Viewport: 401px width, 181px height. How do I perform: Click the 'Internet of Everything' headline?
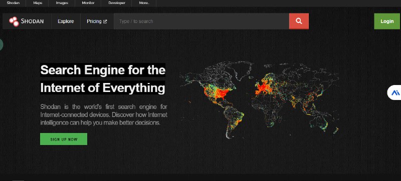[103, 88]
